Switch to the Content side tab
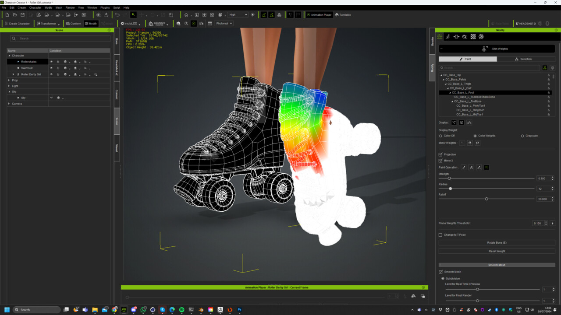The height and width of the screenshot is (315, 561). coord(117,94)
